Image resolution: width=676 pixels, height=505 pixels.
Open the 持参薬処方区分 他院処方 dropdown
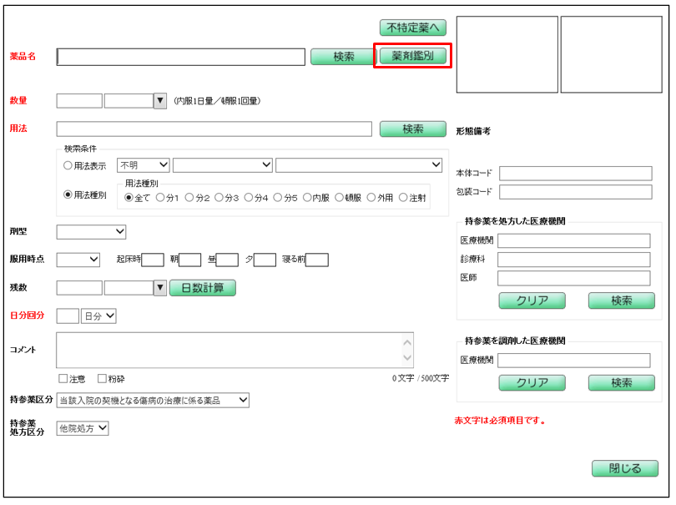click(x=83, y=428)
